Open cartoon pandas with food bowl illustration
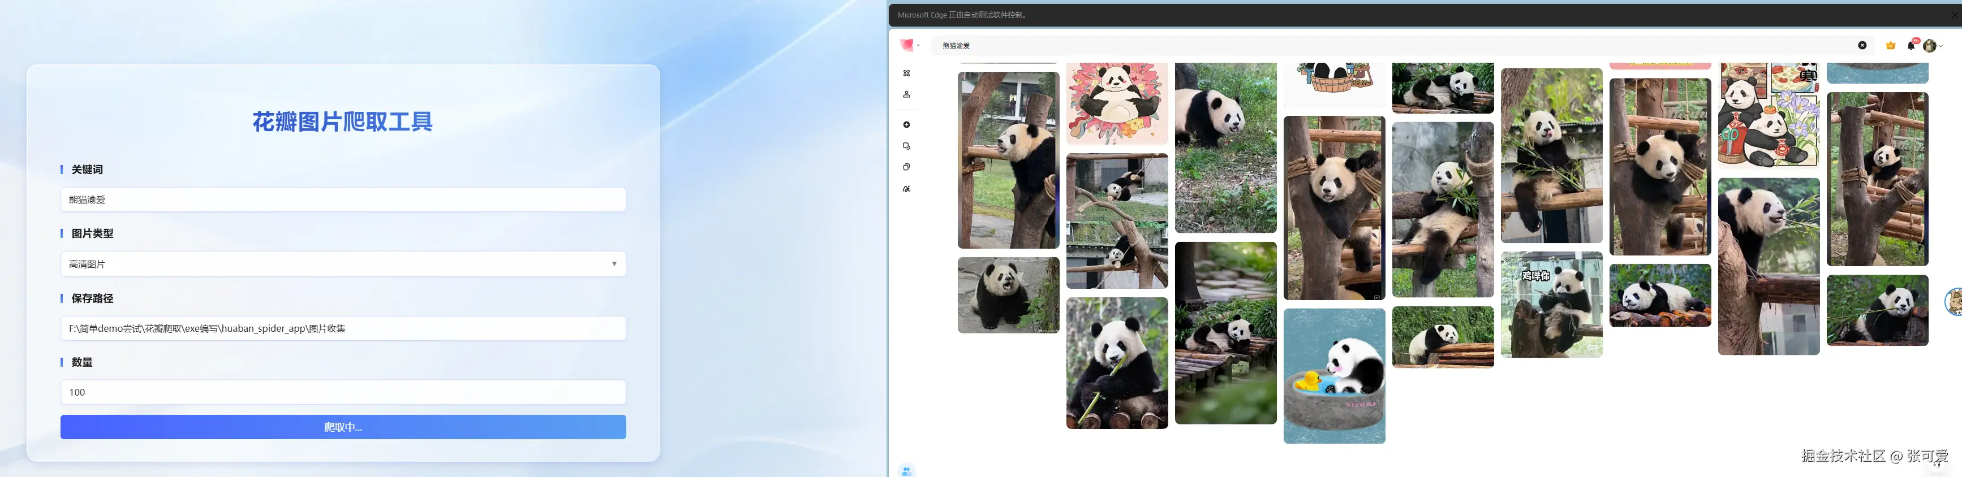 point(1769,116)
